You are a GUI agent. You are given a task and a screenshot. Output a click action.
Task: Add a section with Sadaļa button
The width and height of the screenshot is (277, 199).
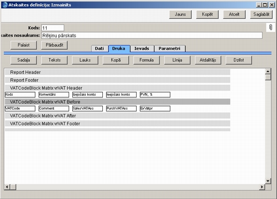coord(24,60)
